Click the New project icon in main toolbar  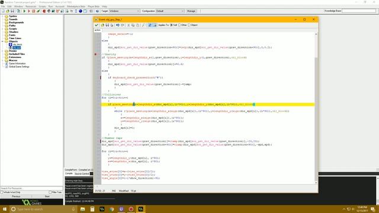[x=3, y=11]
